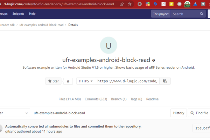Open Files (11.4 MB) link

[70, 99]
